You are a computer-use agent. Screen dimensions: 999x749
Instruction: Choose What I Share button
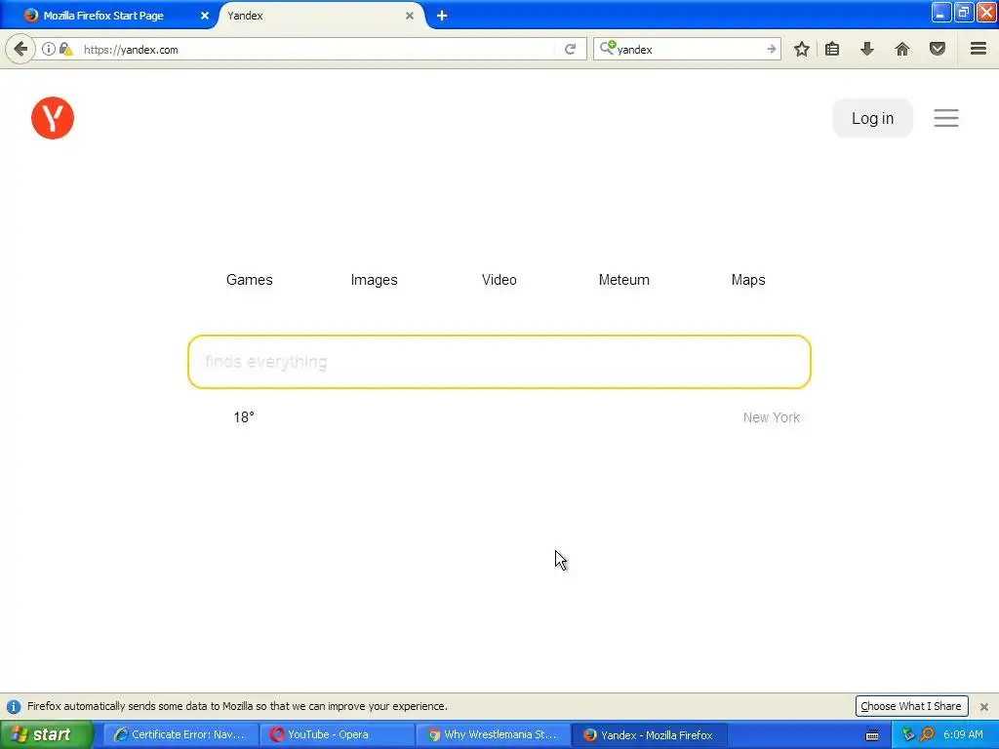coord(911,706)
